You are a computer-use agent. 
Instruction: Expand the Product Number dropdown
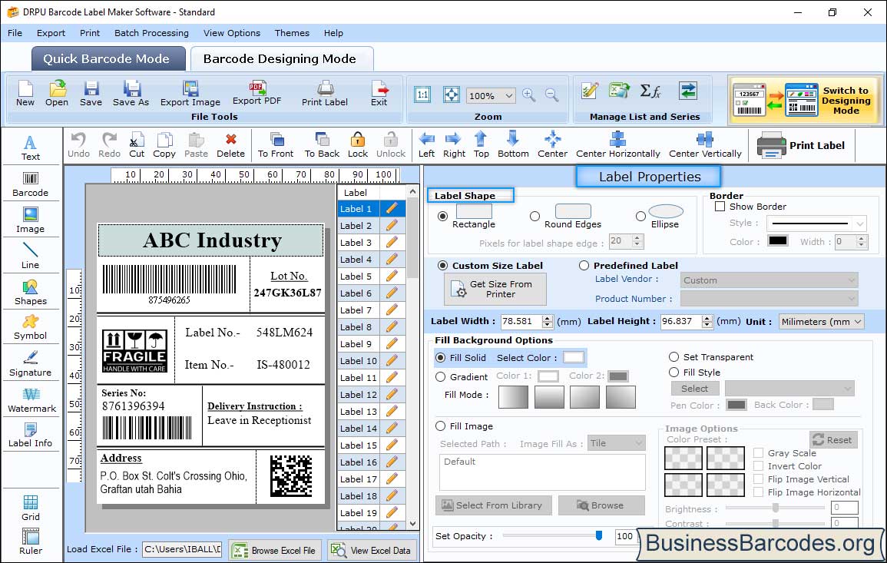point(852,299)
